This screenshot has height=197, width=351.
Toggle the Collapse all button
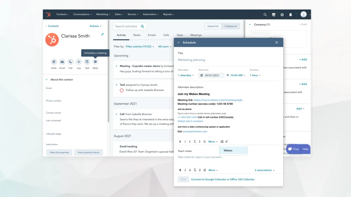(231, 26)
